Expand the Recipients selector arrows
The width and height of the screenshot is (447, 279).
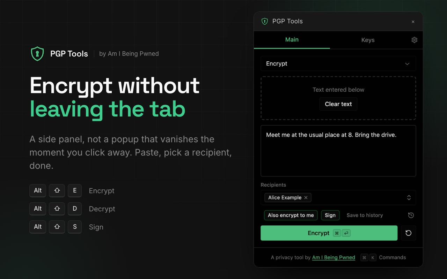pyautogui.click(x=409, y=197)
